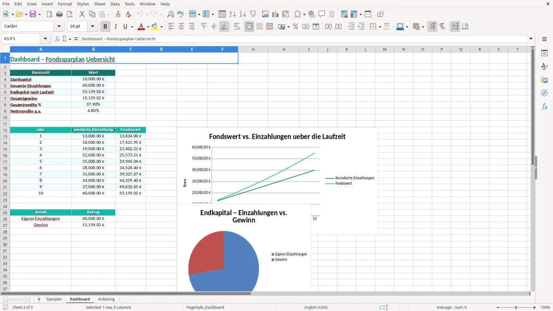Open Background Color dropdown arrow

161,27
